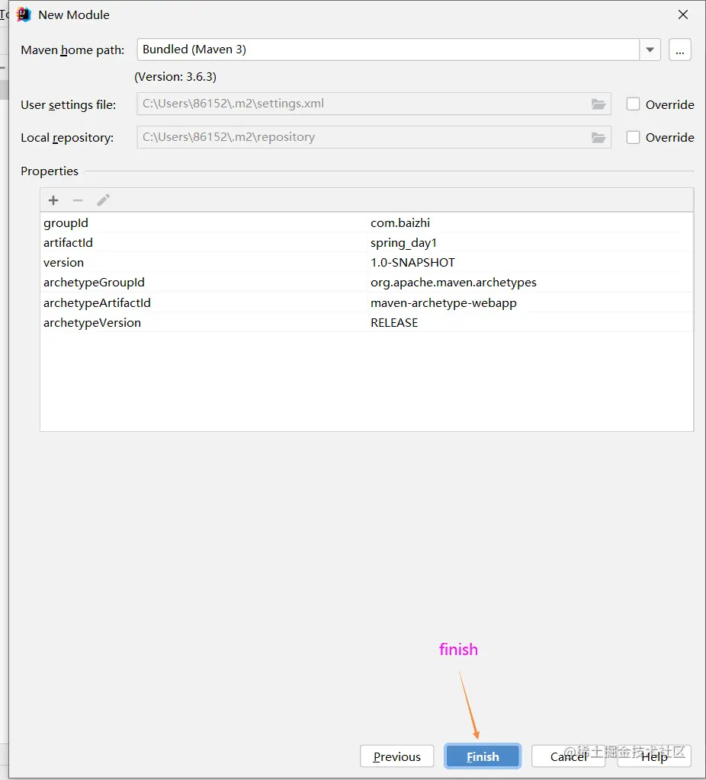
Task: Edit property using the pencil icon
Action: (x=103, y=200)
